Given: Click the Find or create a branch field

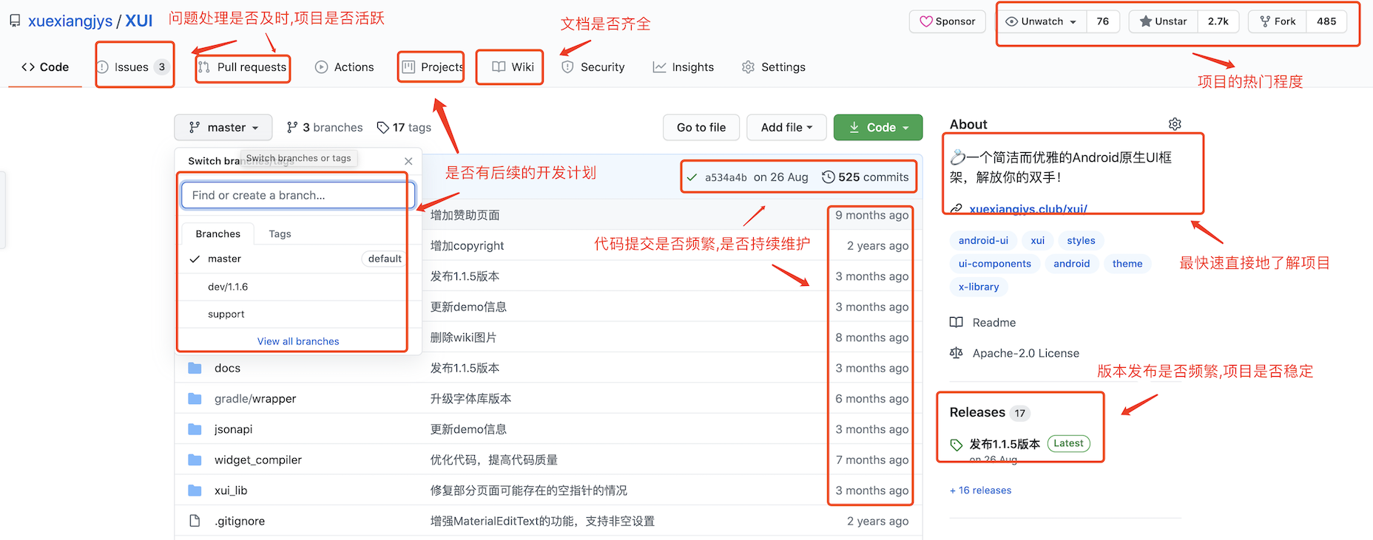Looking at the screenshot, I should point(298,196).
